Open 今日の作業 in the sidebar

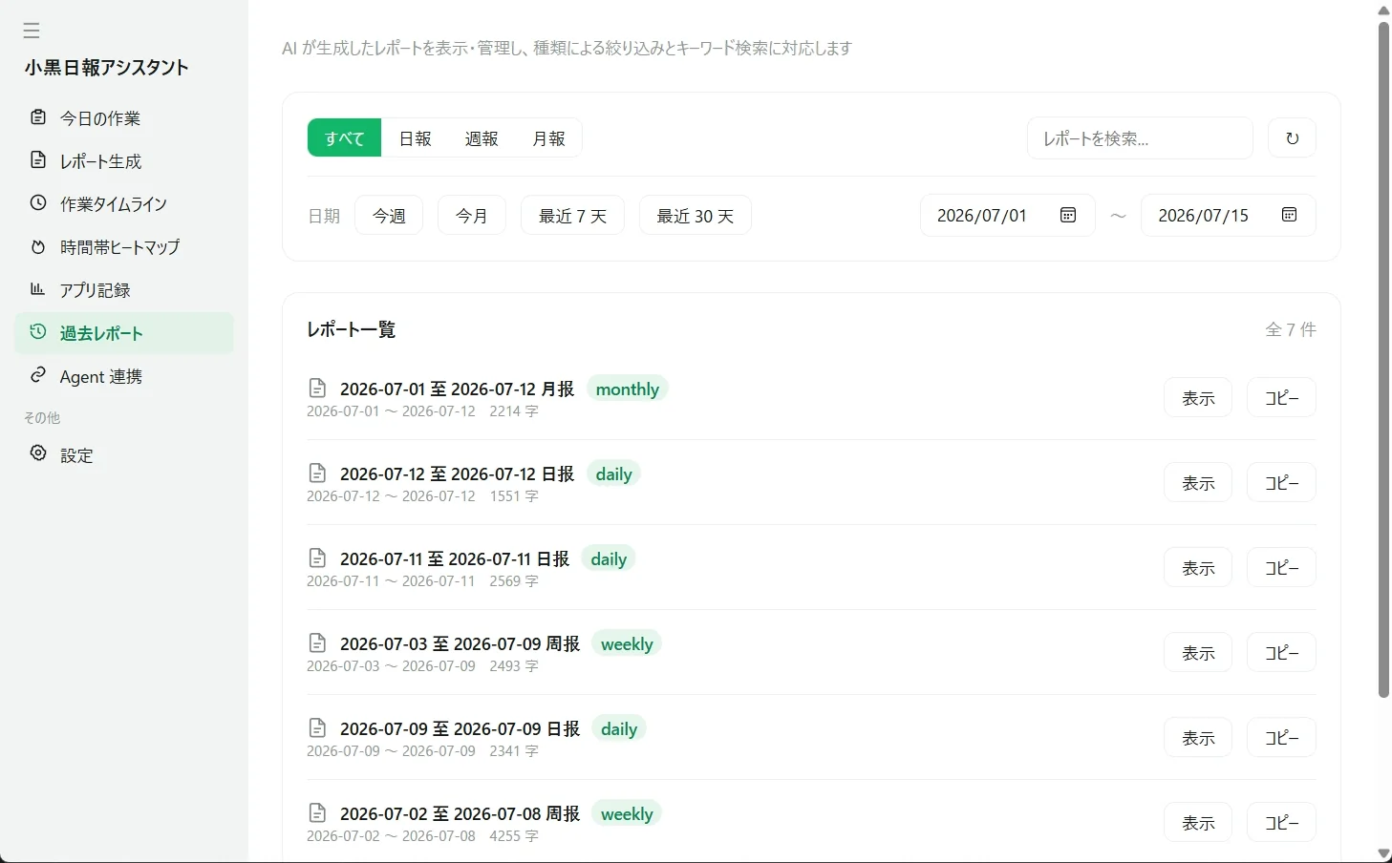124,118
